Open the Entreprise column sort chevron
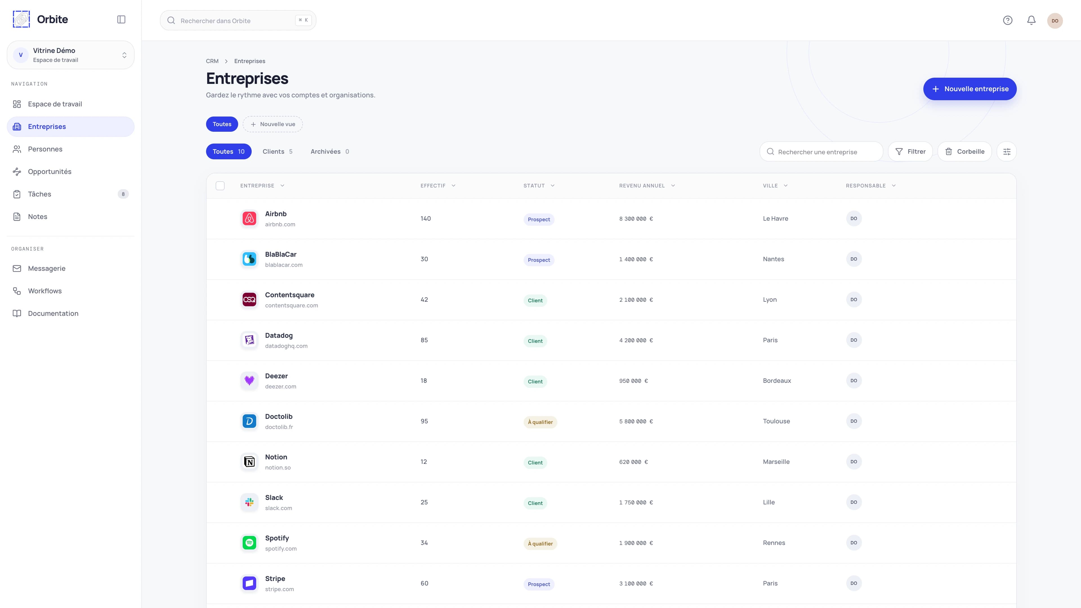Screen dimensions: 1081x608 pyautogui.click(x=282, y=185)
